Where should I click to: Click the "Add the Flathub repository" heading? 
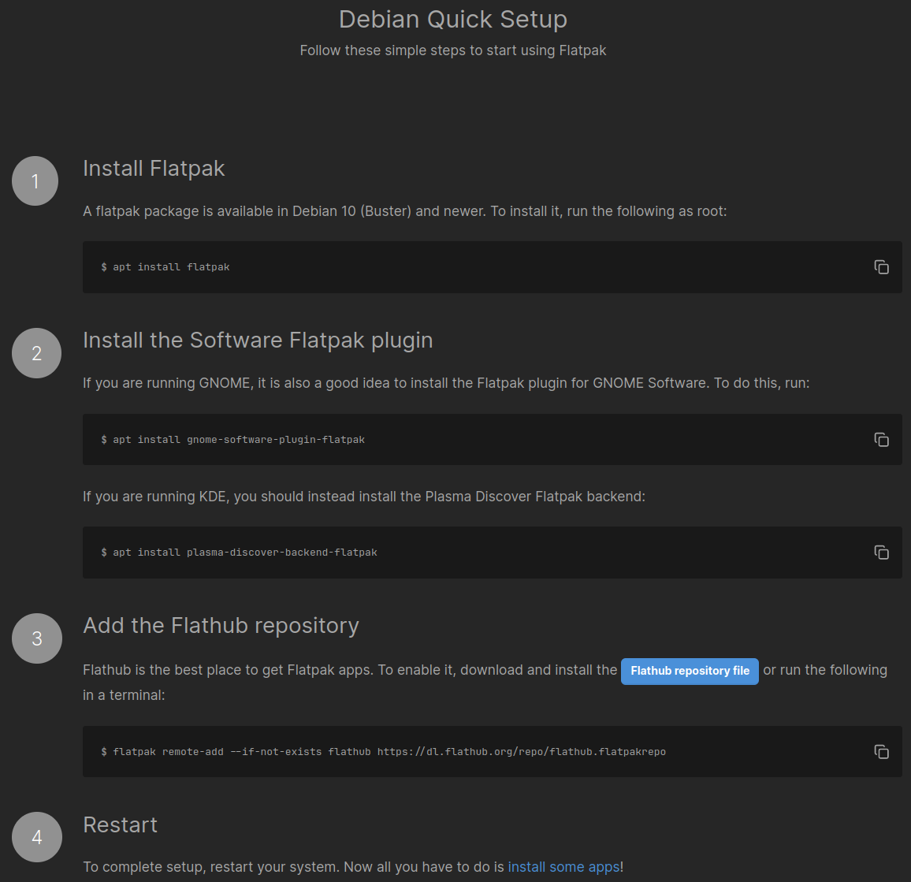click(221, 625)
